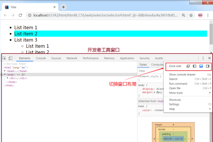Open the Network tab
The height and width of the screenshot is (142, 213).
click(72, 58)
